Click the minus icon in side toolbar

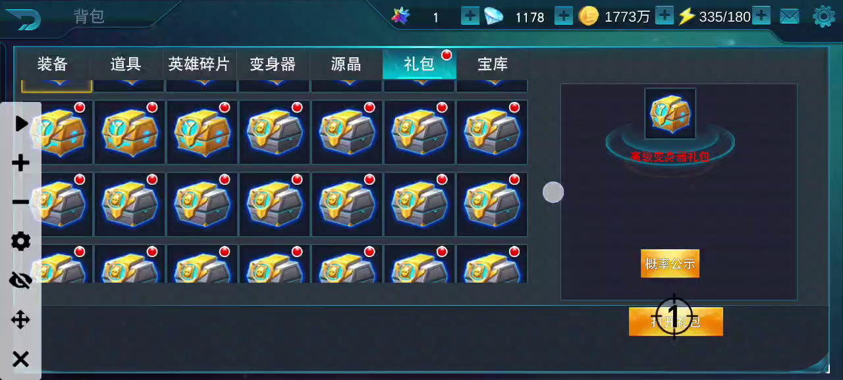[x=21, y=202]
